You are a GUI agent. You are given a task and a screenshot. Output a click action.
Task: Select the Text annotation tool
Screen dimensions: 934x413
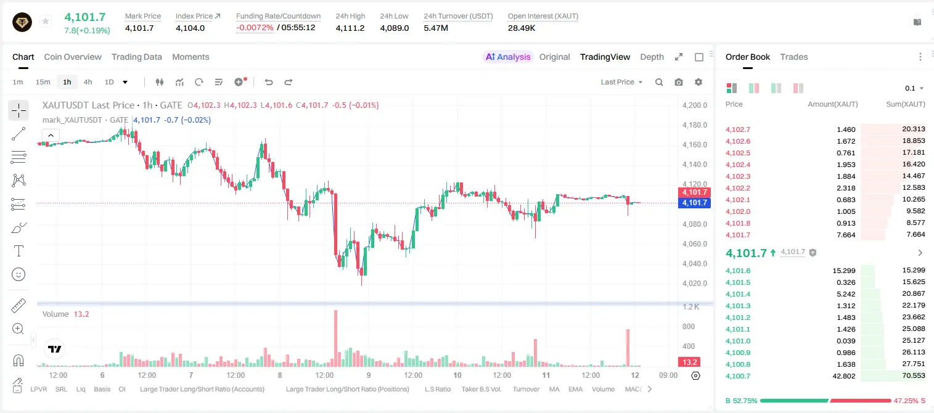(18, 251)
